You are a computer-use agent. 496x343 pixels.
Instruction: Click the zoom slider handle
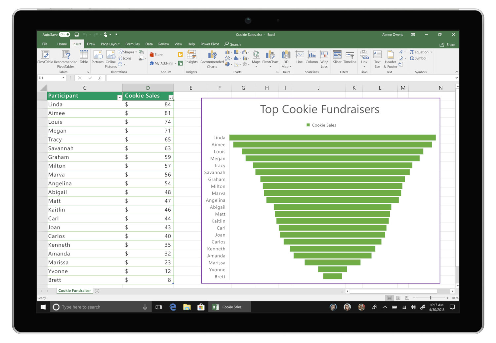(x=431, y=298)
